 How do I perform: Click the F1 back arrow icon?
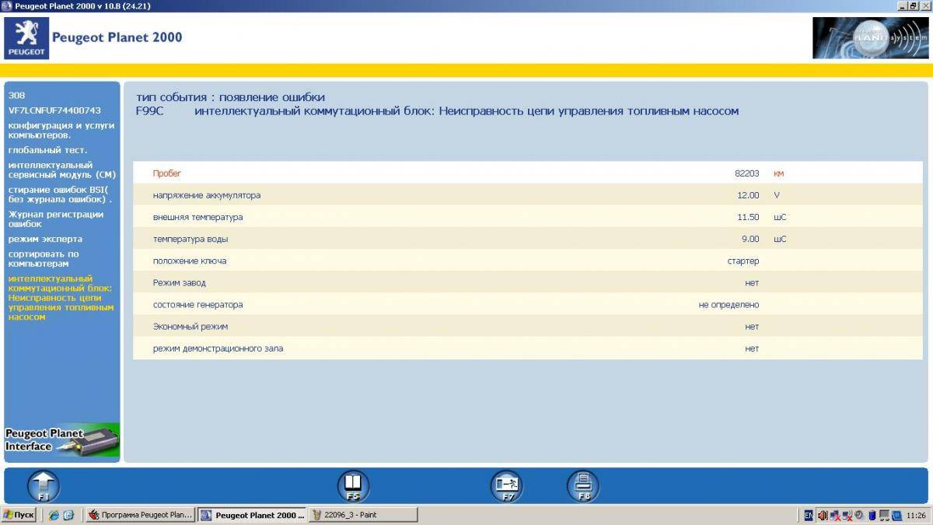pyautogui.click(x=44, y=486)
